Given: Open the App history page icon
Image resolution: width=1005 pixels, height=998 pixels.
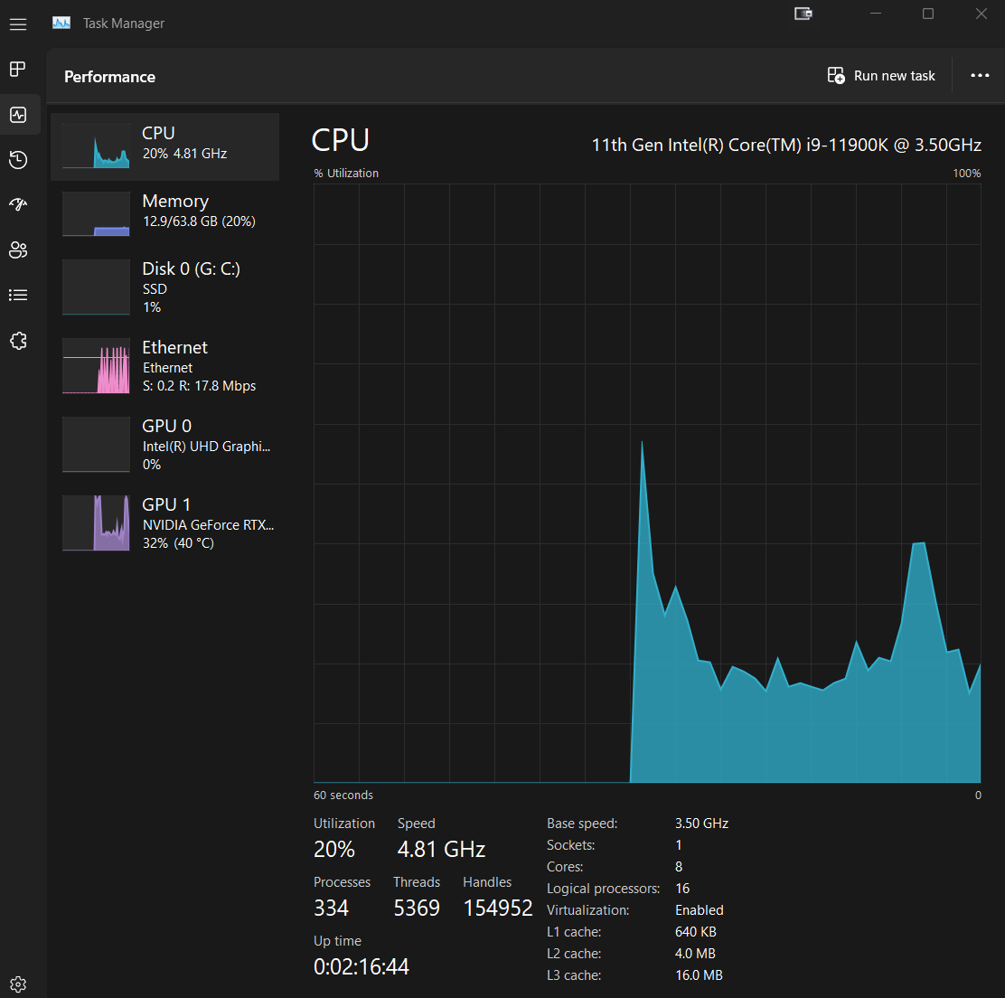Looking at the screenshot, I should 18,160.
